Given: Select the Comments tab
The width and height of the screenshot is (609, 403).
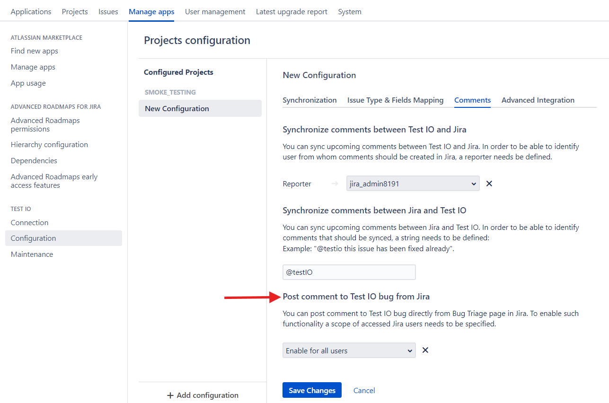Looking at the screenshot, I should click(473, 100).
